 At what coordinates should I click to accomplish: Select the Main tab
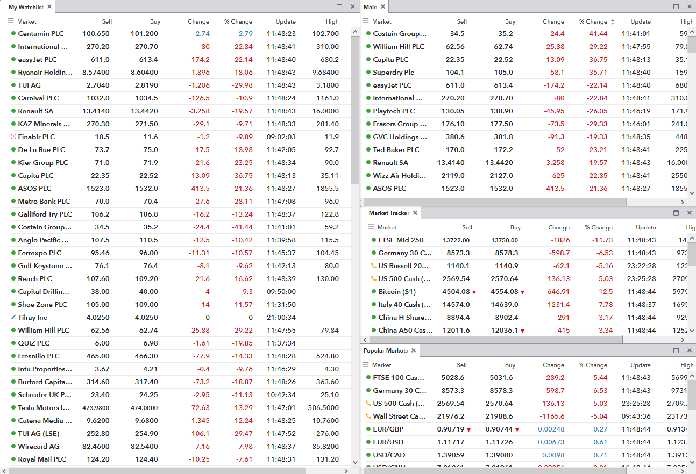[x=370, y=7]
